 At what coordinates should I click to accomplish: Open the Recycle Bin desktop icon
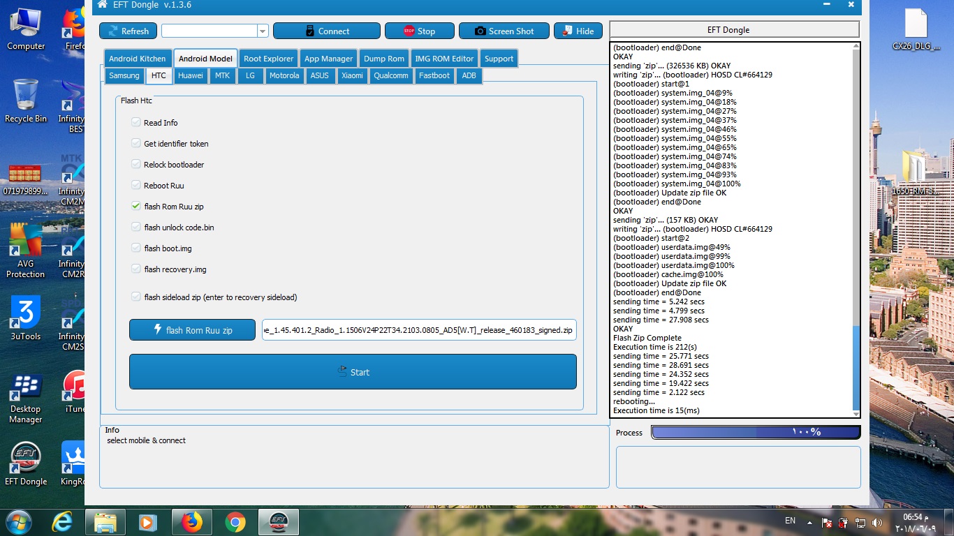[26, 102]
